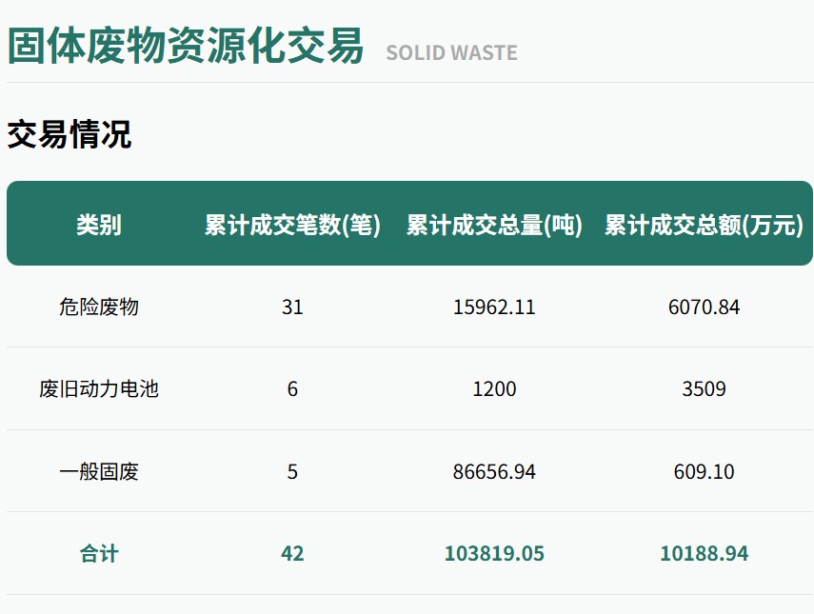This screenshot has height=614, width=814.
Task: Click the 累计成交总量(吨) column header
Action: point(494,225)
